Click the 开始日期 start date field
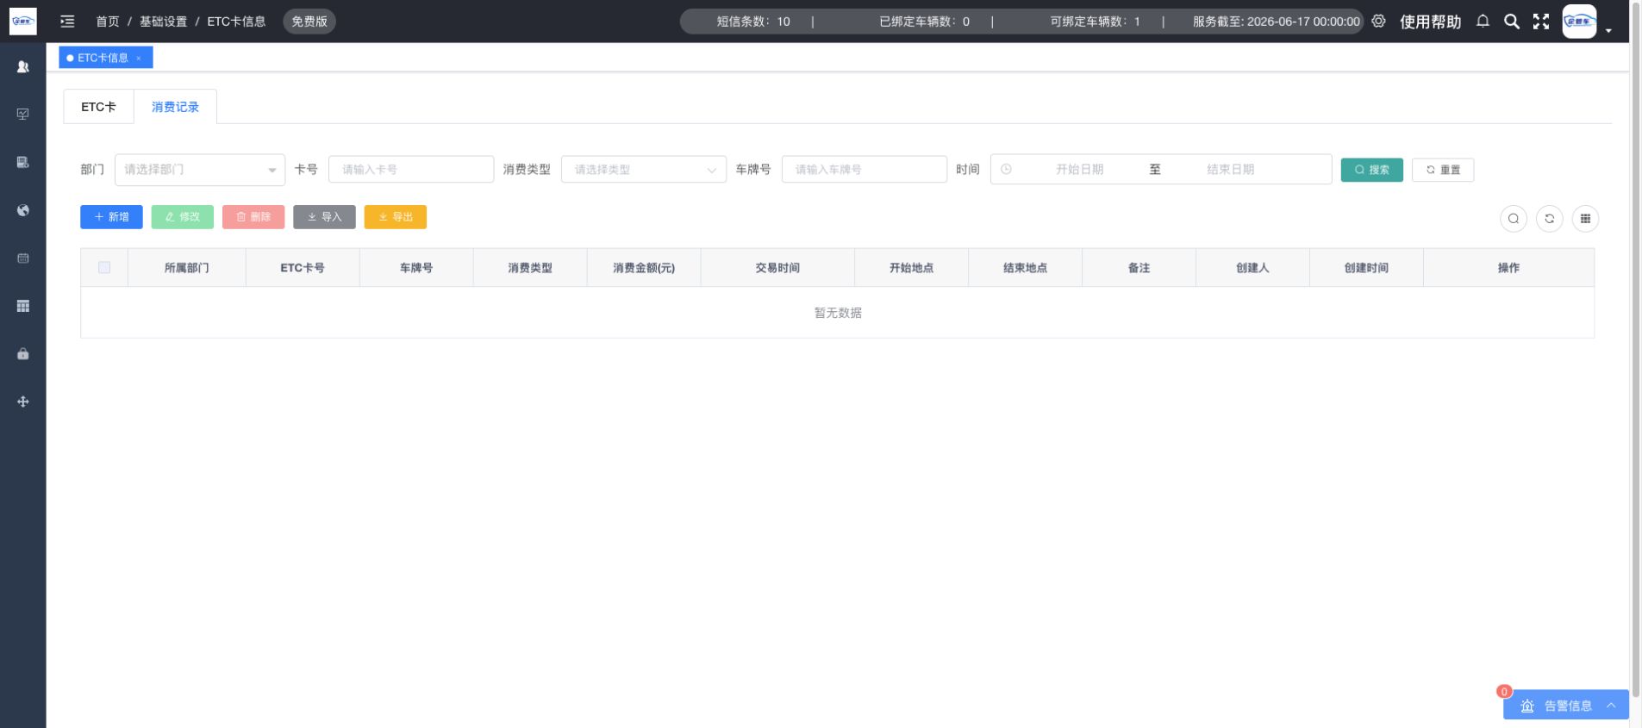This screenshot has width=1642, height=728. [x=1079, y=170]
